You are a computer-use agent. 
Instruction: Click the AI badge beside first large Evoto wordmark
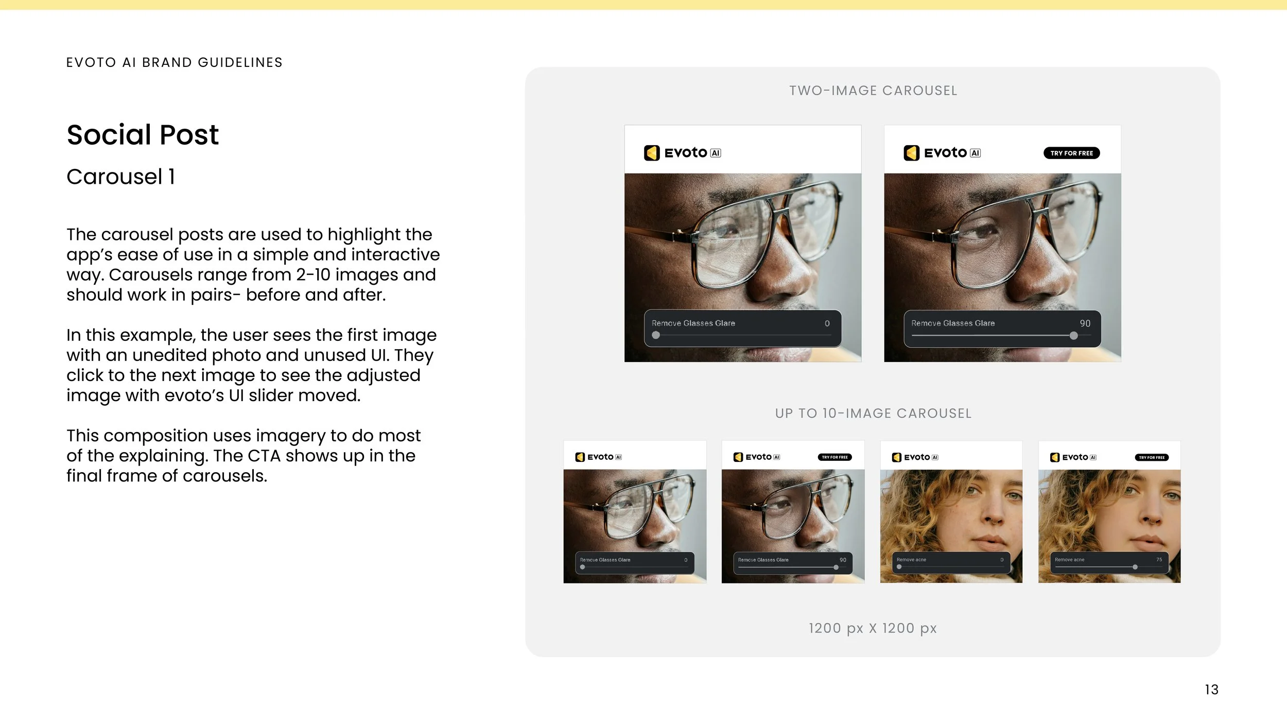point(716,153)
